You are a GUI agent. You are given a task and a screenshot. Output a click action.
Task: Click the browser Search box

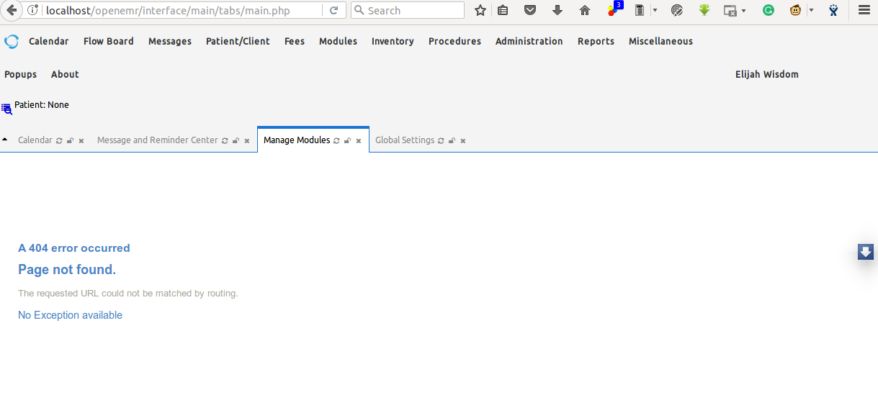408,11
